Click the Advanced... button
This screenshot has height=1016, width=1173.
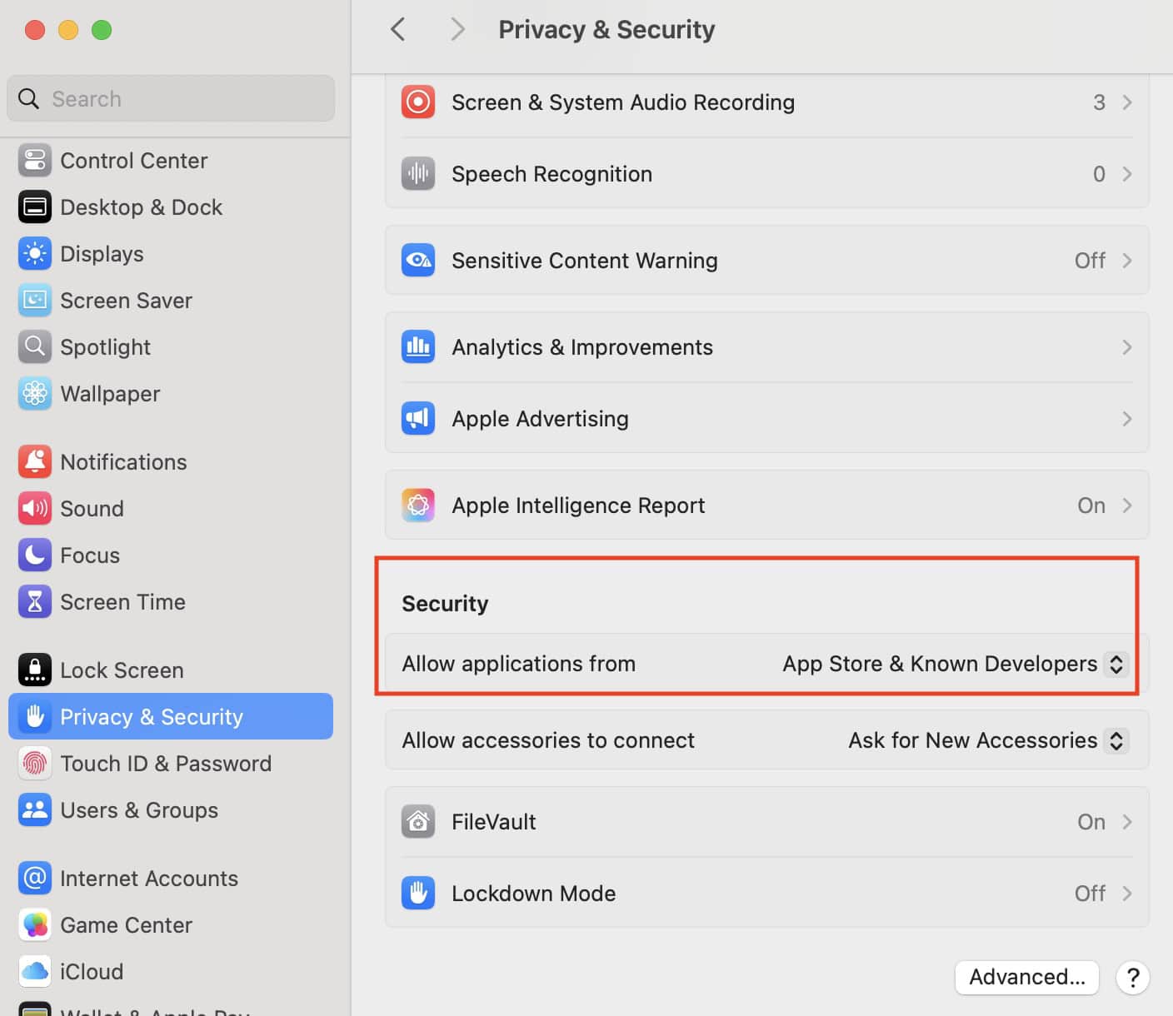pyautogui.click(x=1026, y=977)
